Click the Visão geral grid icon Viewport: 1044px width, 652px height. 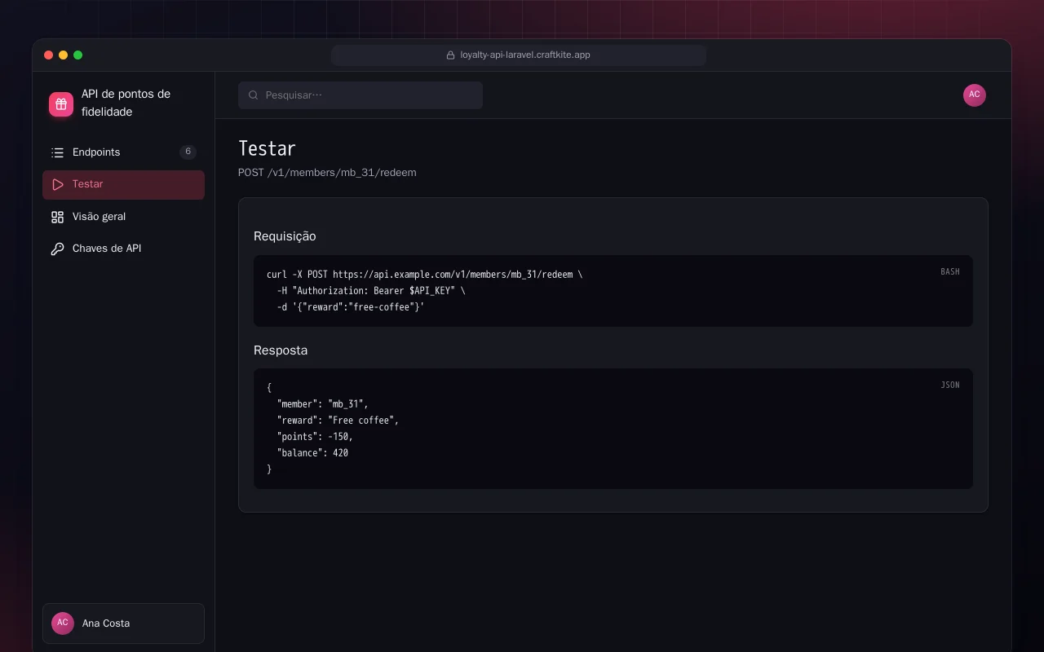click(x=57, y=217)
